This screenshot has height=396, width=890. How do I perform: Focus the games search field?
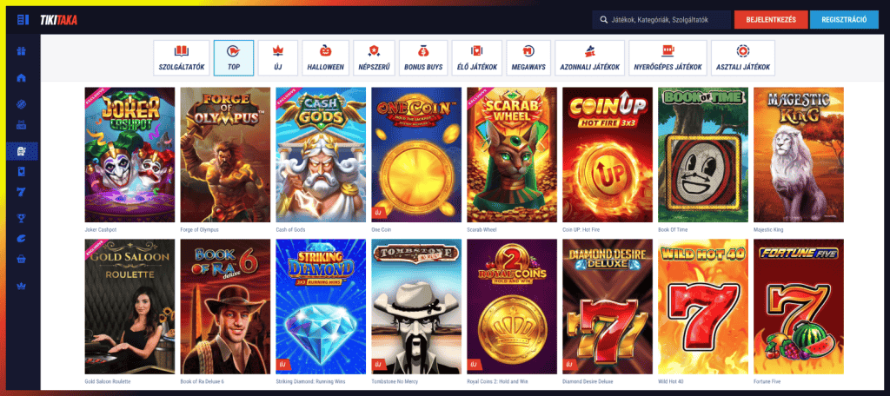click(x=661, y=19)
